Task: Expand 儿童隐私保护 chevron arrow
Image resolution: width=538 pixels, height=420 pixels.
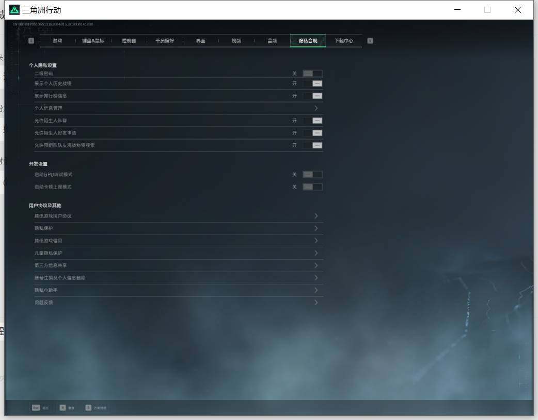Action: (x=316, y=253)
